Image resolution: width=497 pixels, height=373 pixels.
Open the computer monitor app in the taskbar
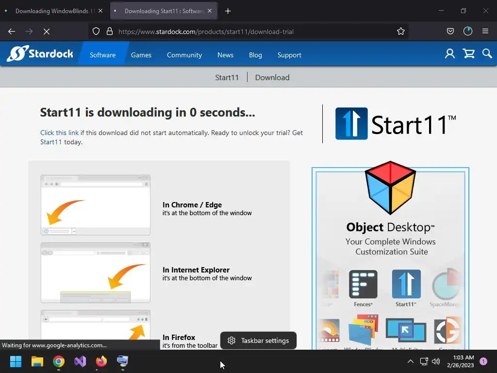(123, 361)
